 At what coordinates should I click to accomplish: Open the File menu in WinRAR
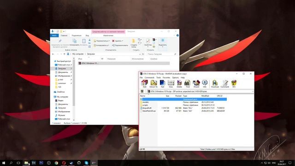coord(141,77)
